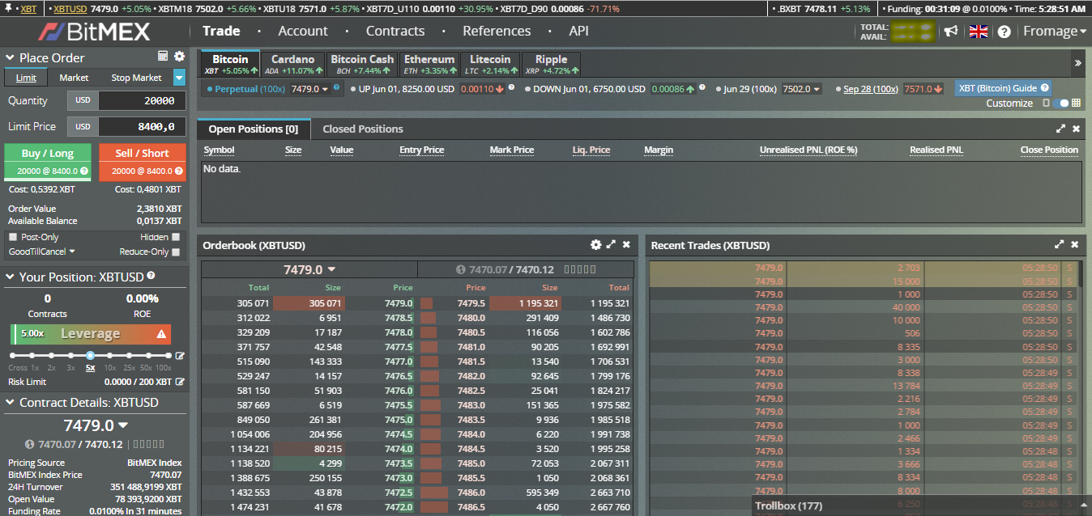Open the order calculator icon
The height and width of the screenshot is (516, 1092).
pyautogui.click(x=163, y=57)
